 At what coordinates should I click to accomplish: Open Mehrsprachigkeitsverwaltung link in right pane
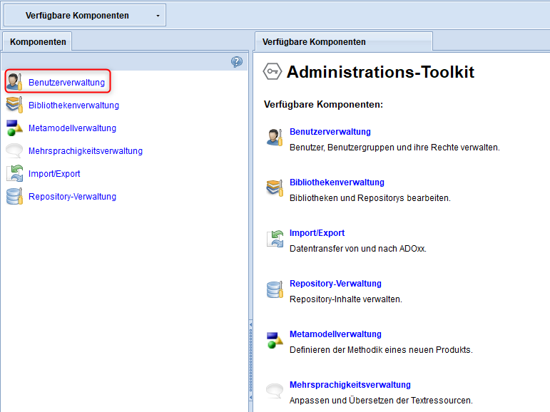point(350,385)
